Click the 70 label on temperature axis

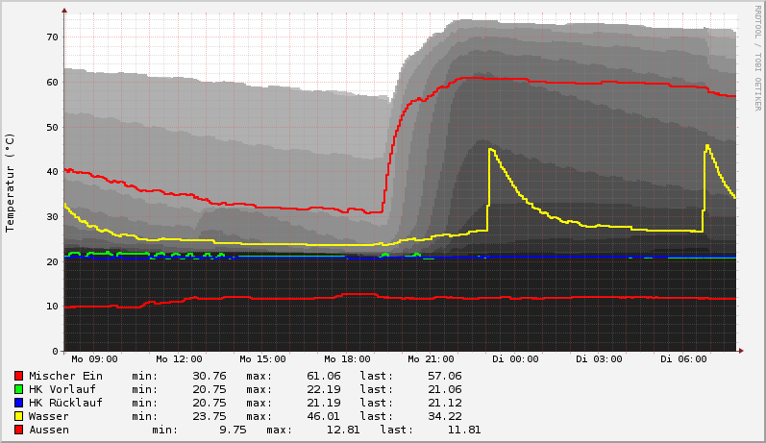click(52, 37)
